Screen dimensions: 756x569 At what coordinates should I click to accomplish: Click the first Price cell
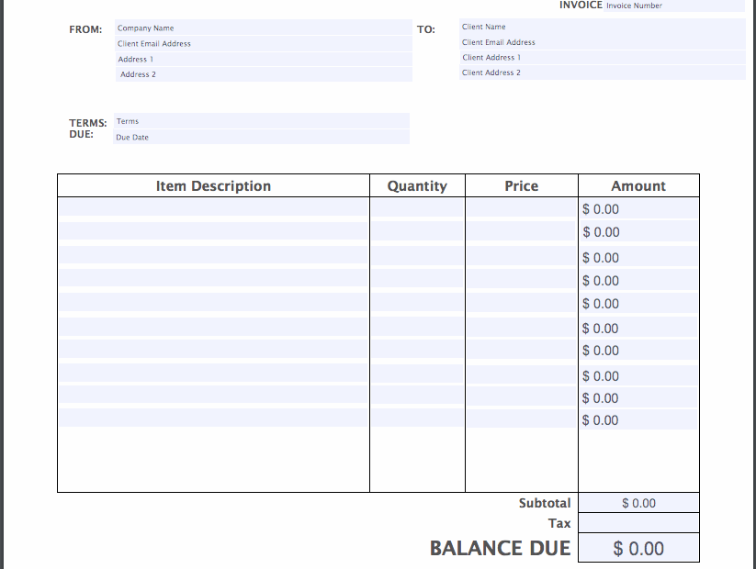[x=521, y=208]
